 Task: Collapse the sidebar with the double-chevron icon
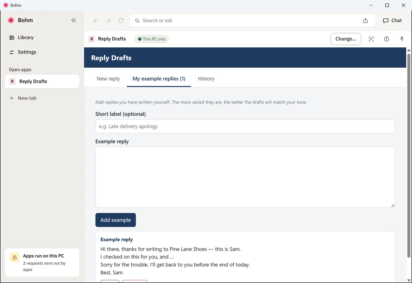pos(74,20)
